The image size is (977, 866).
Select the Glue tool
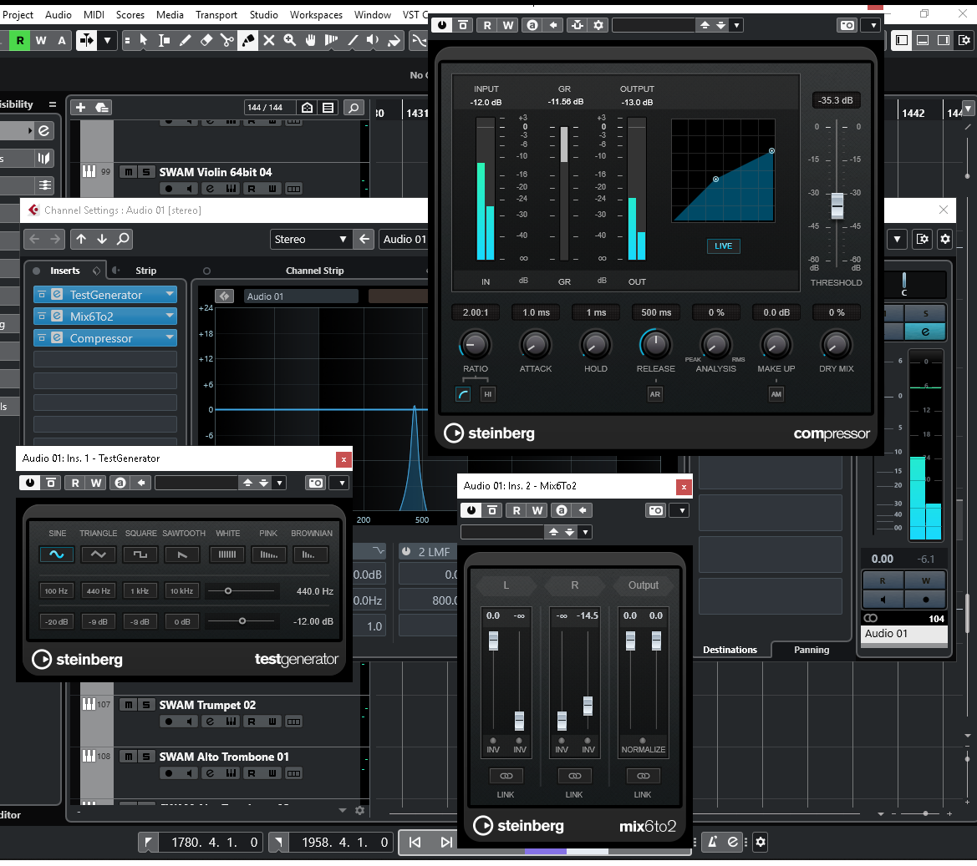(248, 40)
